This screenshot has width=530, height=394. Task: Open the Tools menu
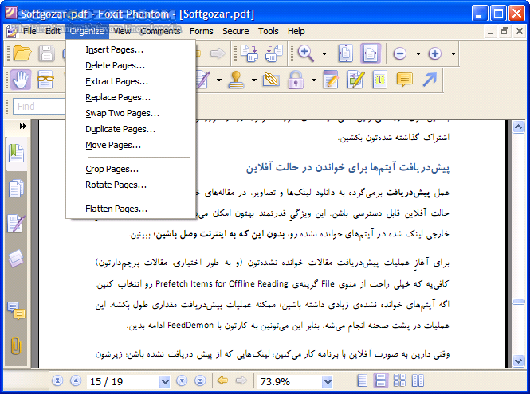pyautogui.click(x=269, y=31)
